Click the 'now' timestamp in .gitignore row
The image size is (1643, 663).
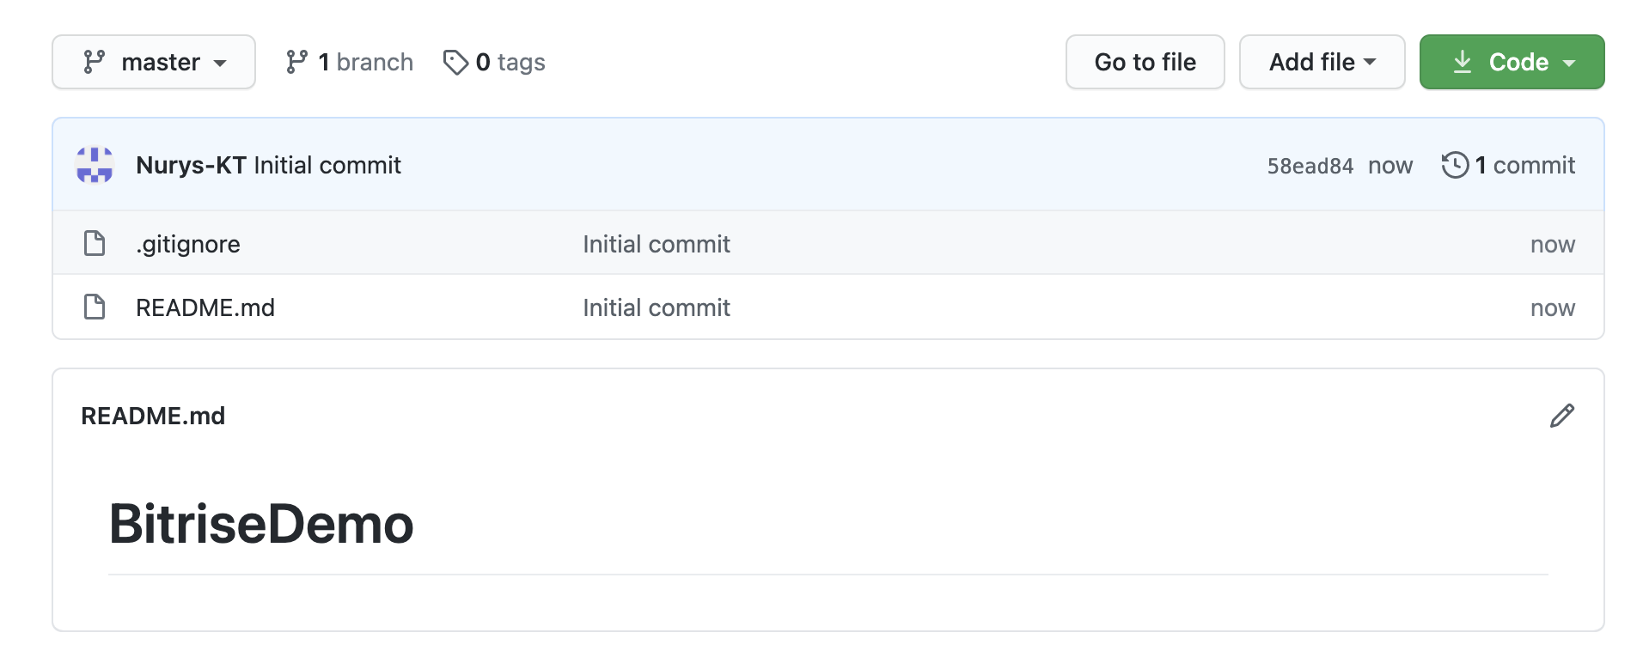1553,244
